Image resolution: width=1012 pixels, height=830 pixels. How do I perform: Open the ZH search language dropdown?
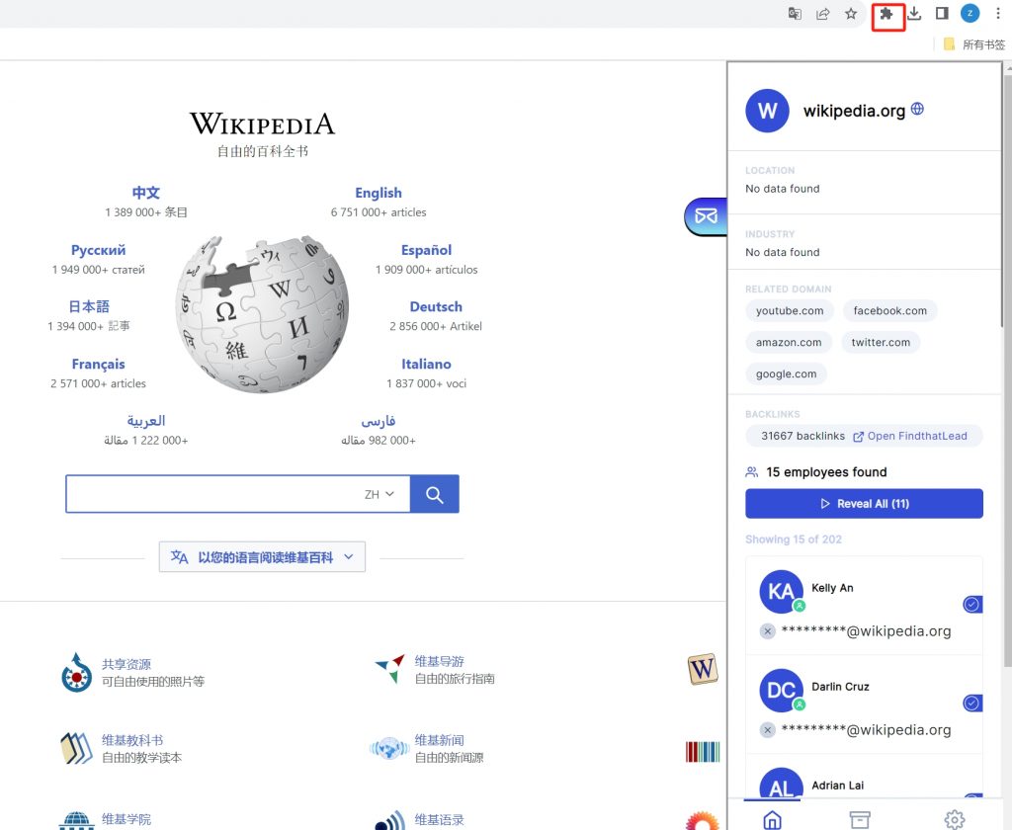(x=379, y=494)
